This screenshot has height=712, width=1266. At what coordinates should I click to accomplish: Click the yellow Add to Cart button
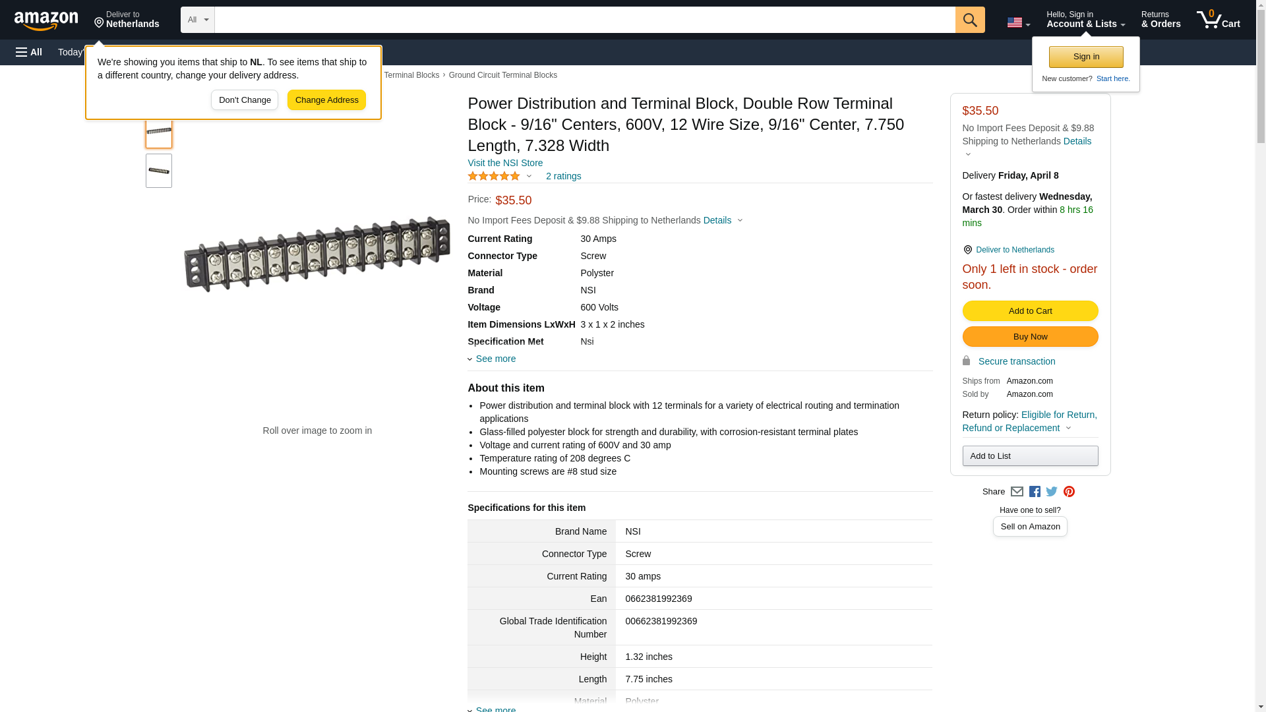[x=1030, y=311]
